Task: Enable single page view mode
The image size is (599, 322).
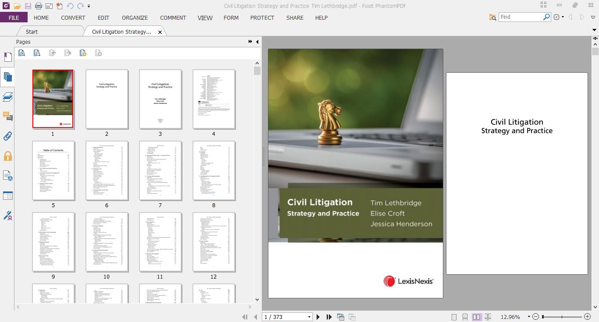Action: tap(454, 317)
